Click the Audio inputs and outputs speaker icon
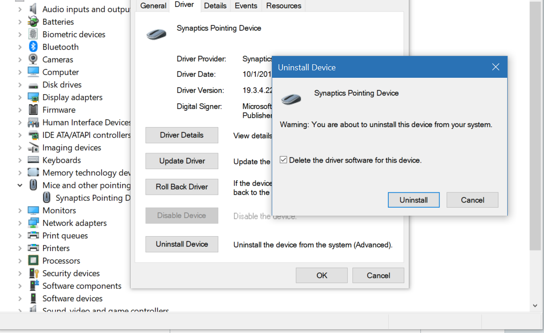544x333 pixels. click(x=33, y=9)
